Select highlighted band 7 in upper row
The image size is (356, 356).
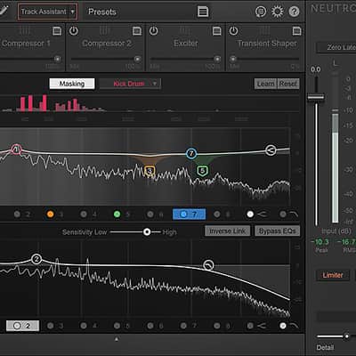189,214
